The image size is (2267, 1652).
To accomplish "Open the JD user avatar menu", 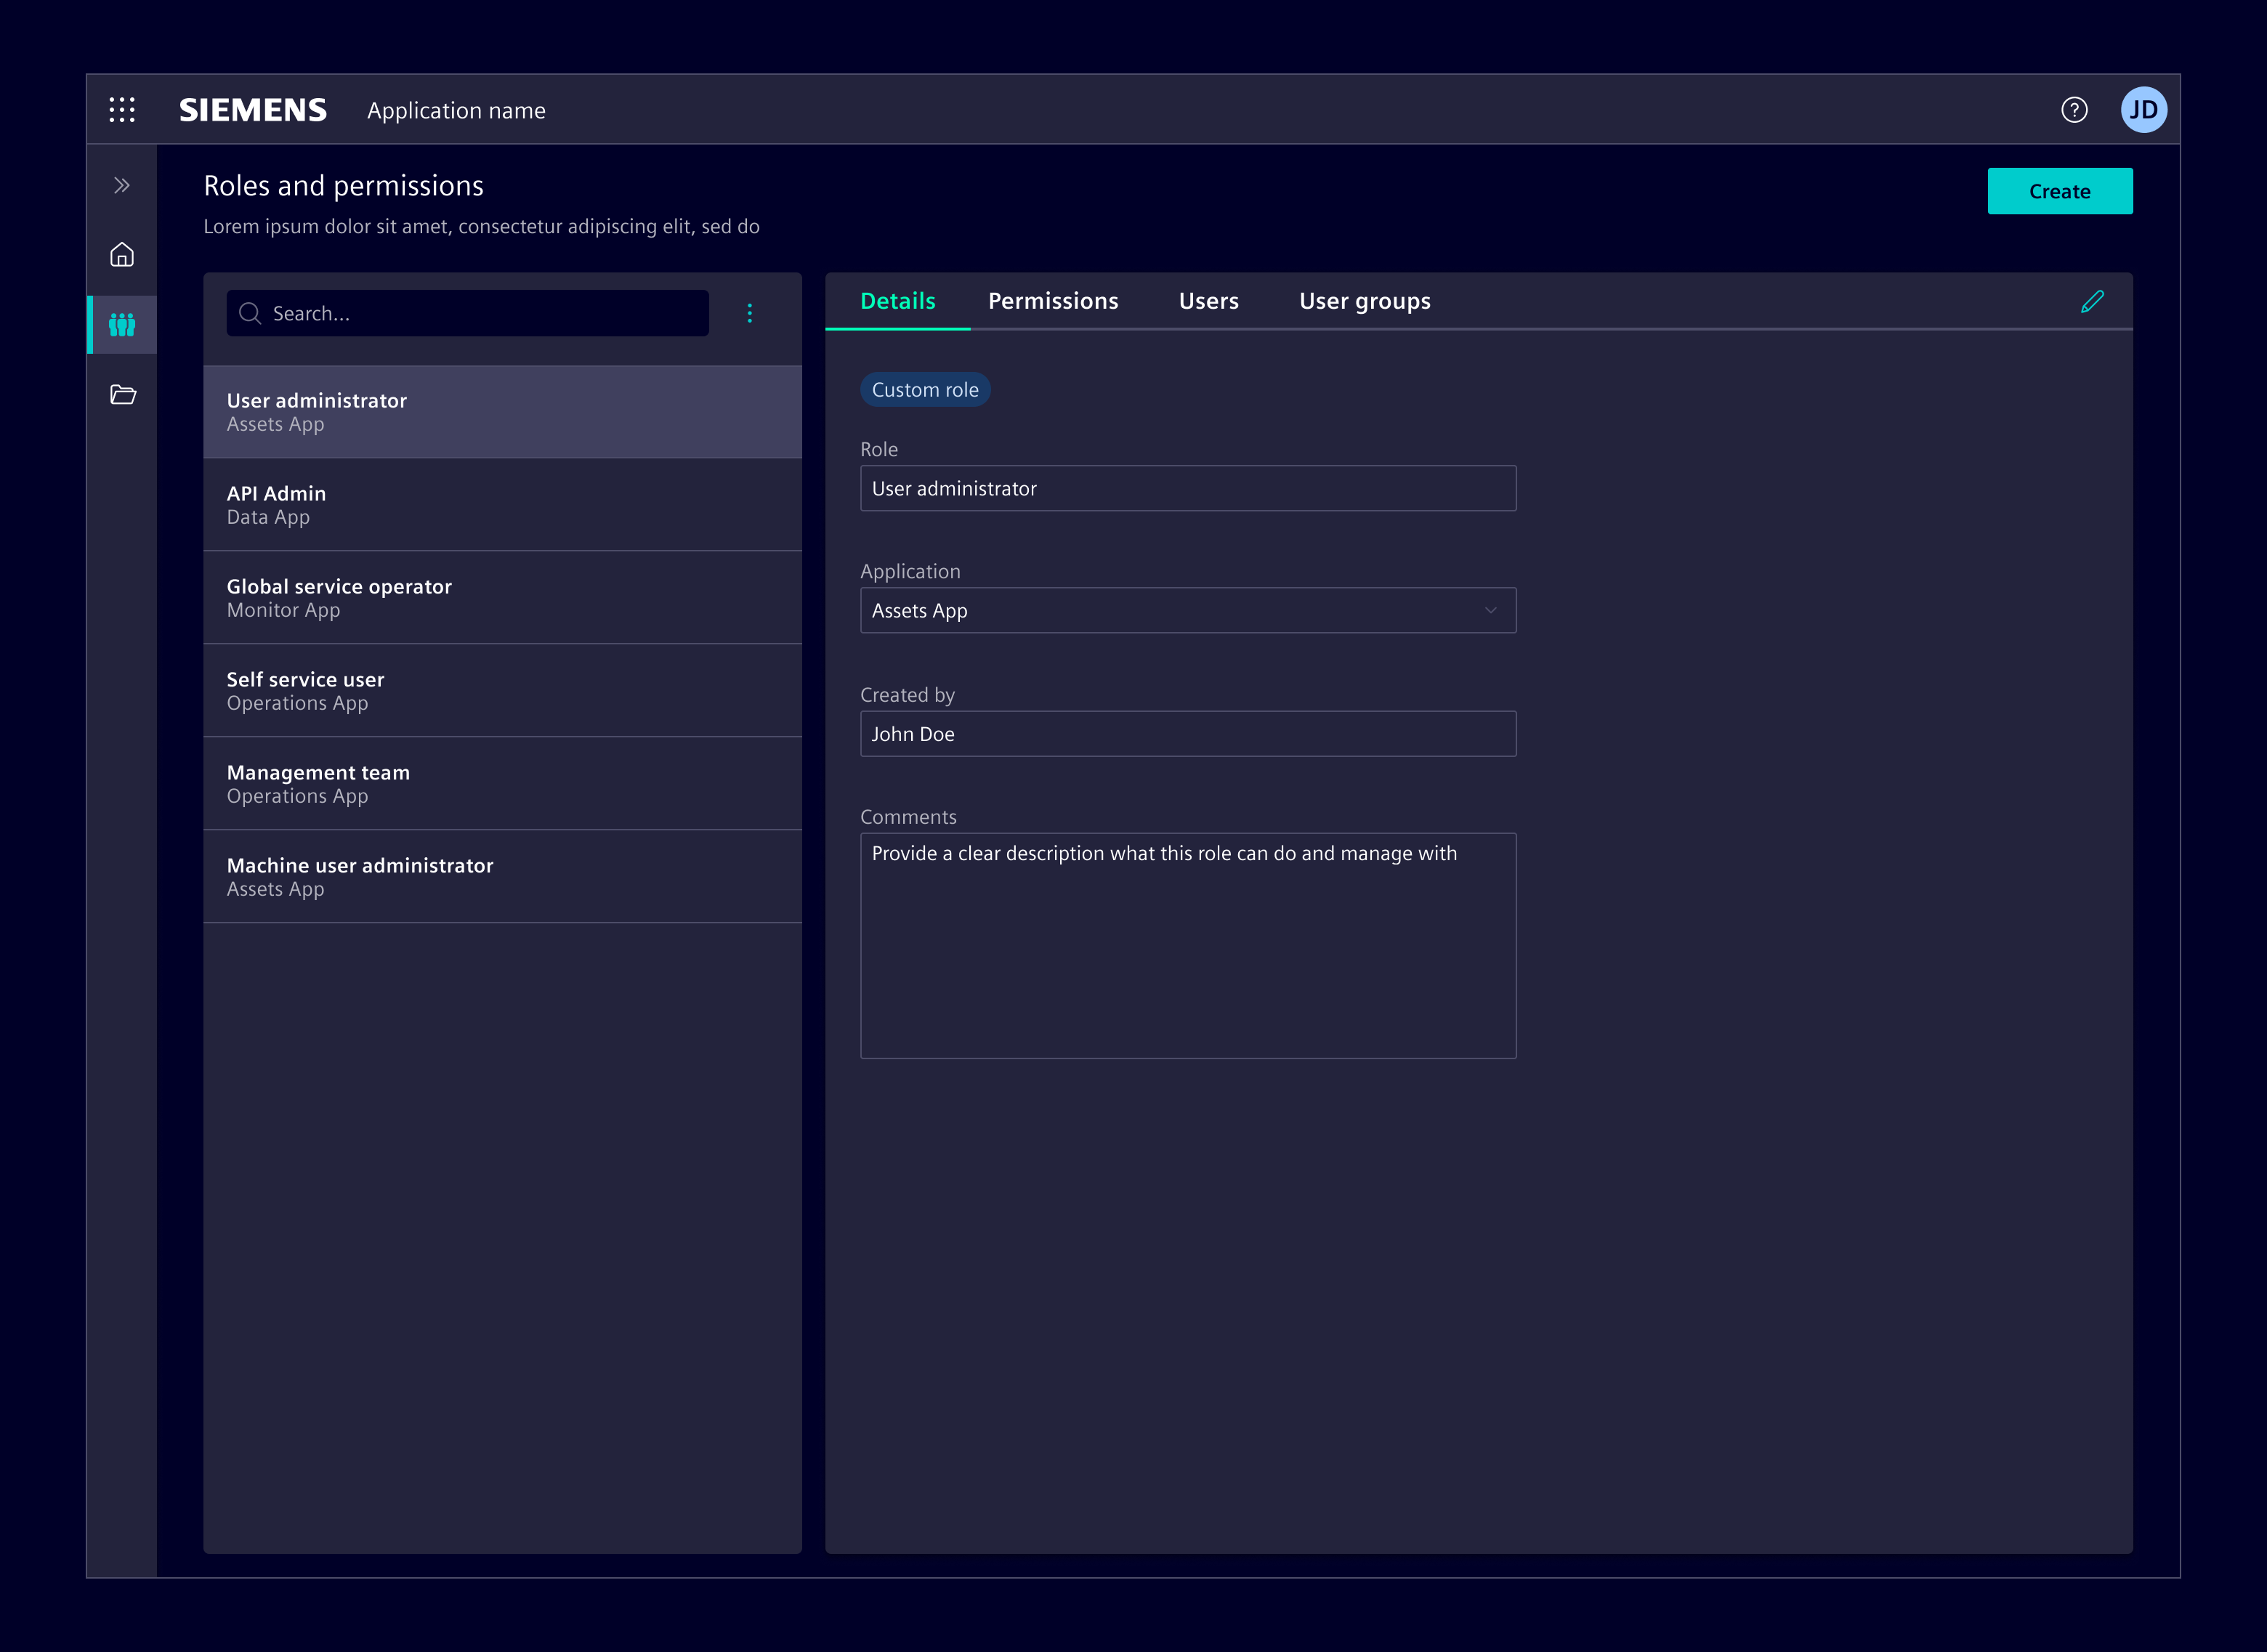I will [x=2143, y=110].
